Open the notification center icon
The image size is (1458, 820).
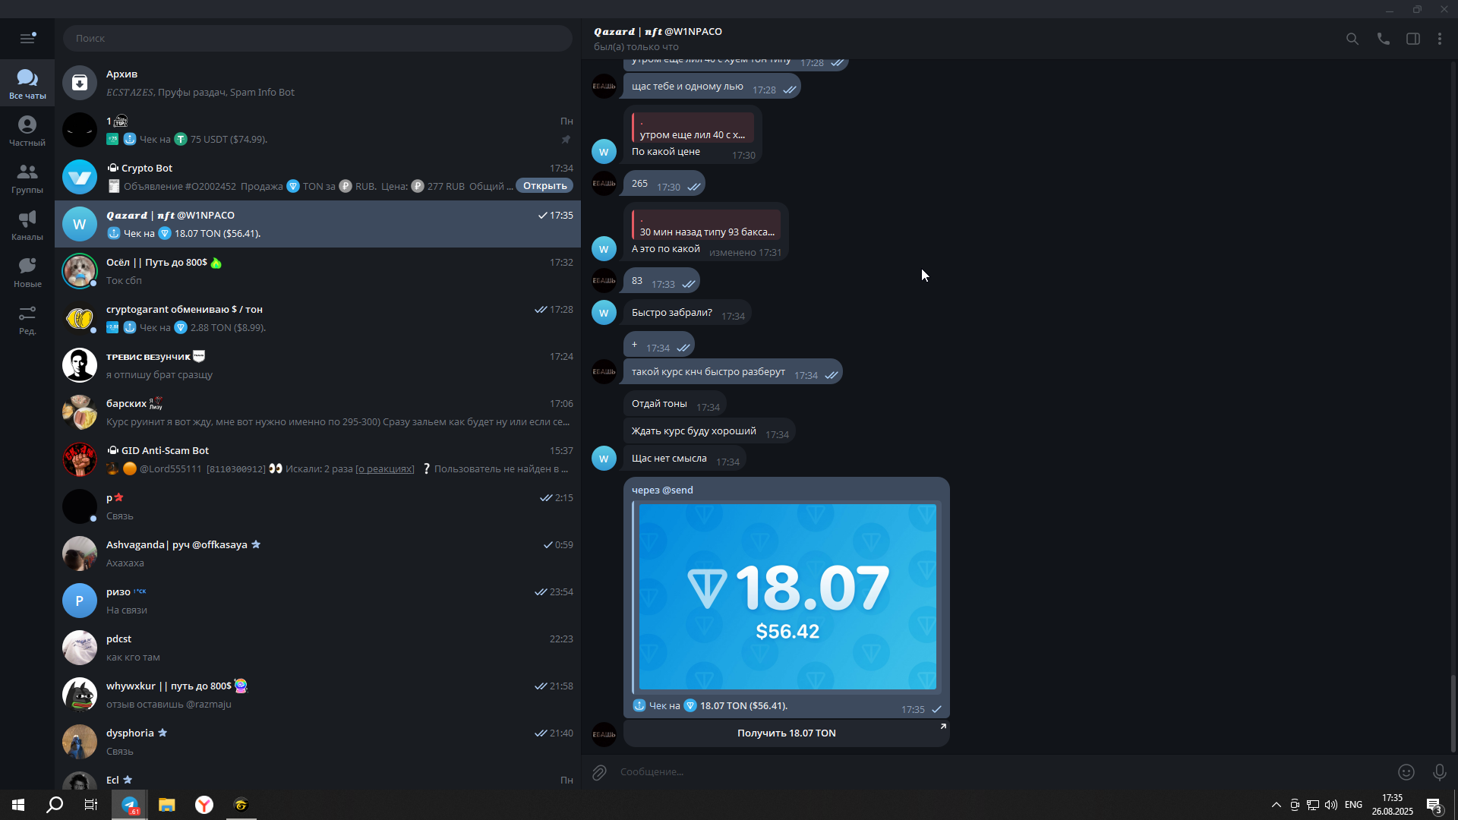coord(1434,806)
